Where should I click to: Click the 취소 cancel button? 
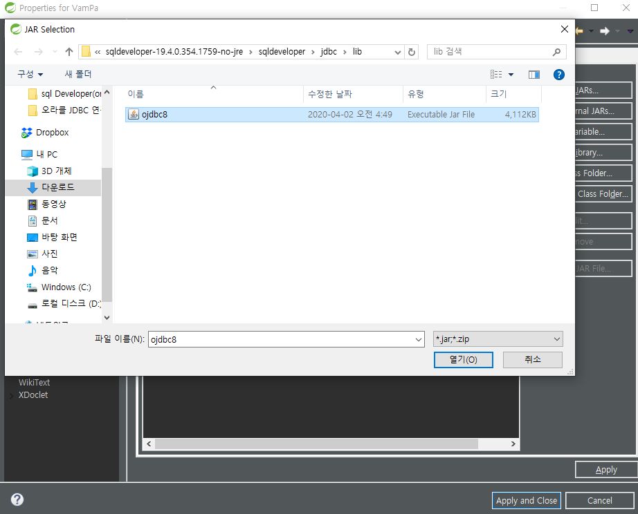coord(533,360)
